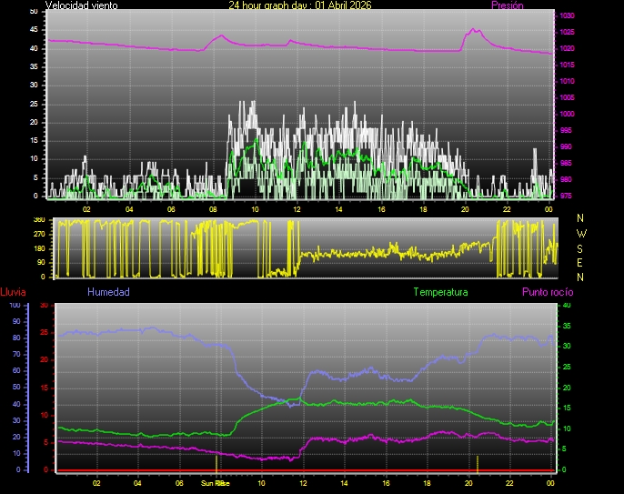Select the Punto rocío legend label
The width and height of the screenshot is (624, 494).
(x=547, y=292)
